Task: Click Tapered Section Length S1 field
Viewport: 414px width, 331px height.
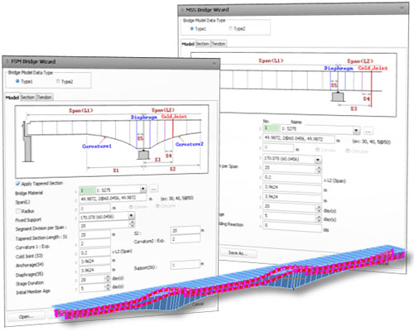Action: [x=95, y=235]
